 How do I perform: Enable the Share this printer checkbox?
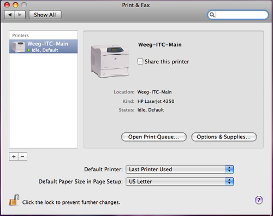click(140, 61)
